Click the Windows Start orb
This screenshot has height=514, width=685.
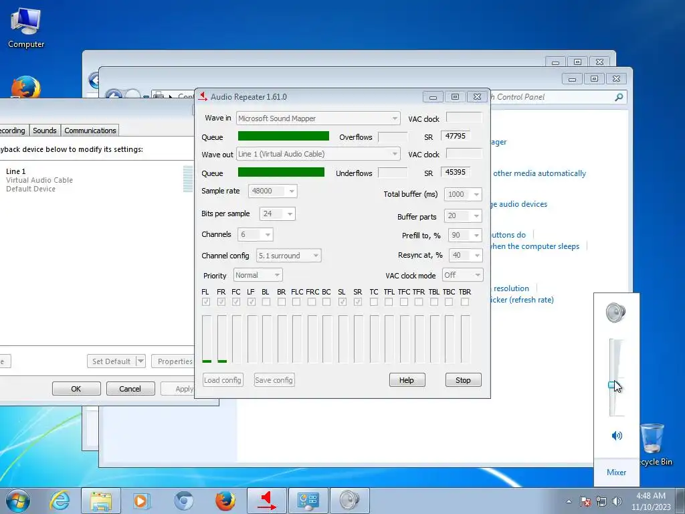[18, 501]
